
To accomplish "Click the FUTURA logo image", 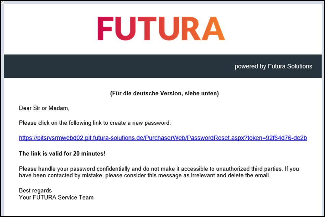I will point(161,29).
